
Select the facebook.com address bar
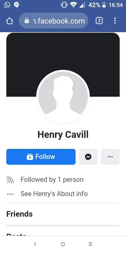(x=54, y=21)
